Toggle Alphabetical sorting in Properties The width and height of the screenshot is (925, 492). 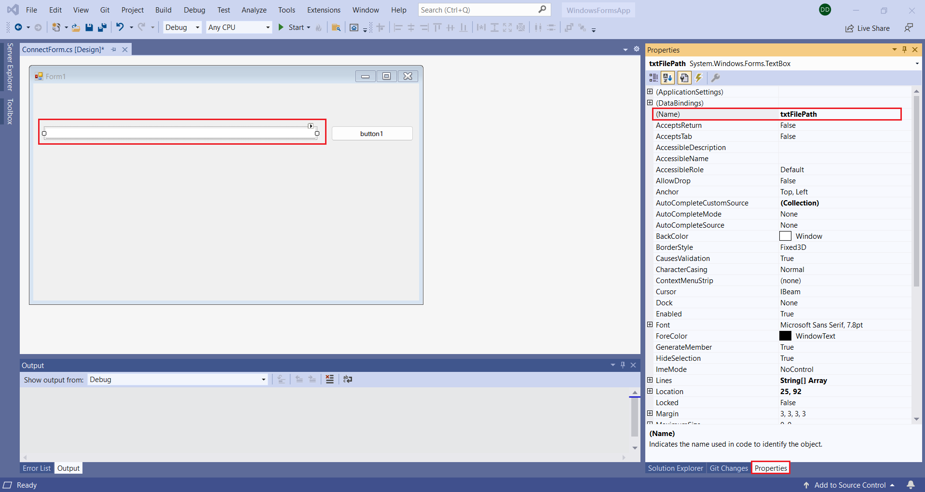click(667, 78)
